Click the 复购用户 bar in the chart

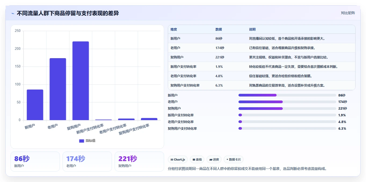pos(81,81)
